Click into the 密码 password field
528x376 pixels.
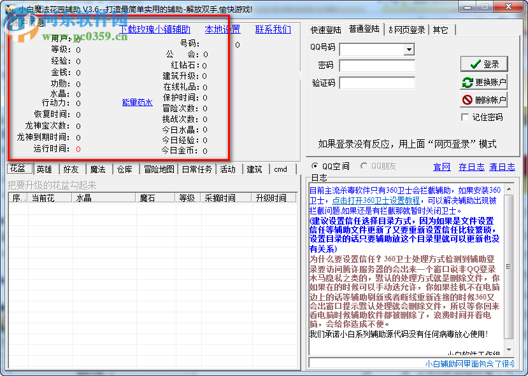pyautogui.click(x=377, y=66)
